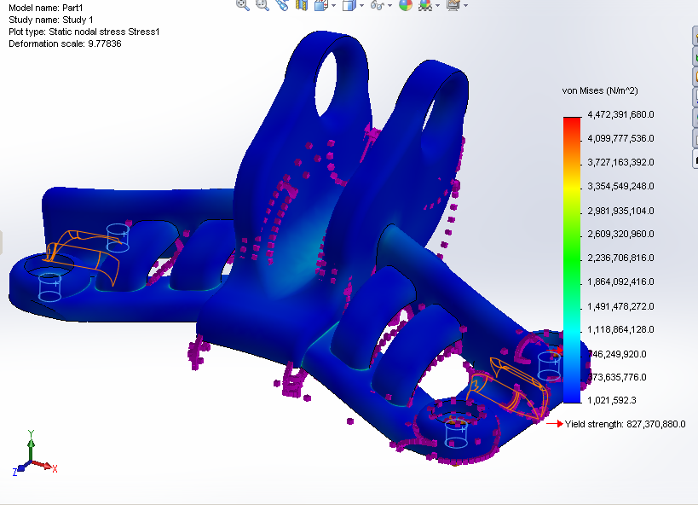Viewport: 698px width, 505px height.
Task: Click the View Settings monitor icon
Action: (x=453, y=7)
